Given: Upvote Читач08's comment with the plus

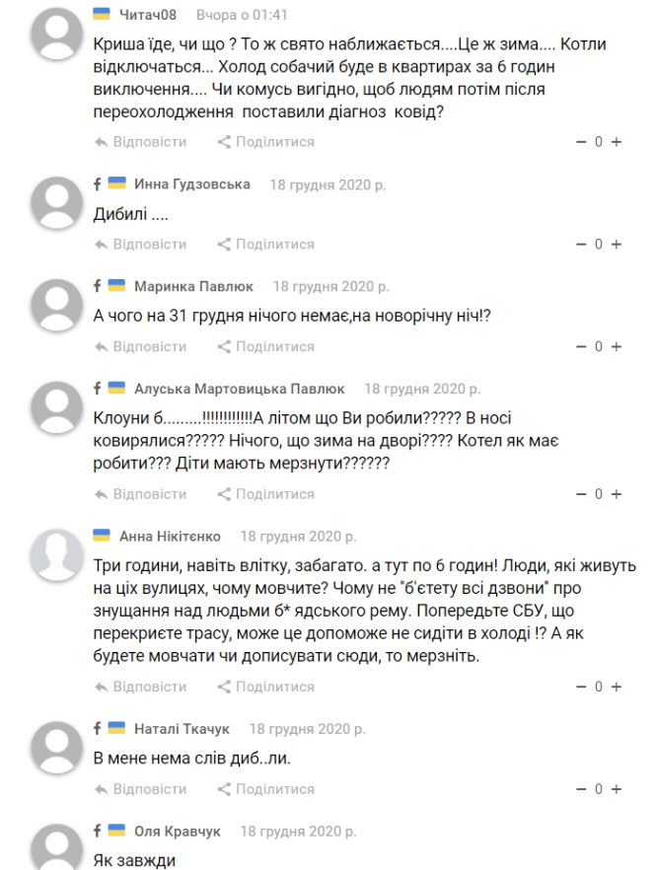Looking at the screenshot, I should pyautogui.click(x=616, y=141).
